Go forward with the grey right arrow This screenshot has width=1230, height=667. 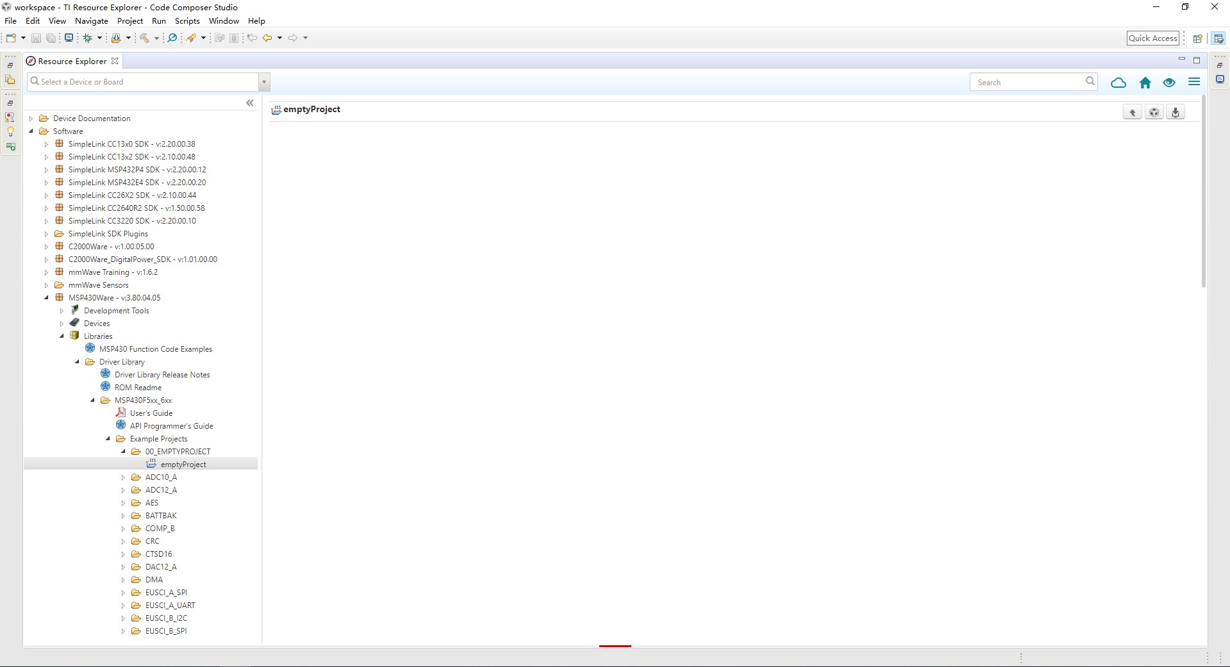pos(293,38)
